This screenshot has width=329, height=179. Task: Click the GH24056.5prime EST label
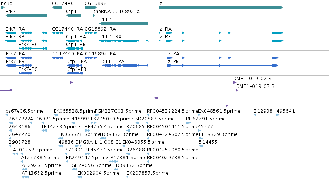click(x=92, y=165)
